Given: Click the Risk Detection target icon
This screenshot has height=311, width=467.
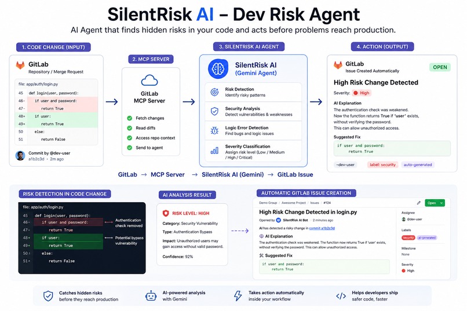Looking at the screenshot, I should pos(214,92).
